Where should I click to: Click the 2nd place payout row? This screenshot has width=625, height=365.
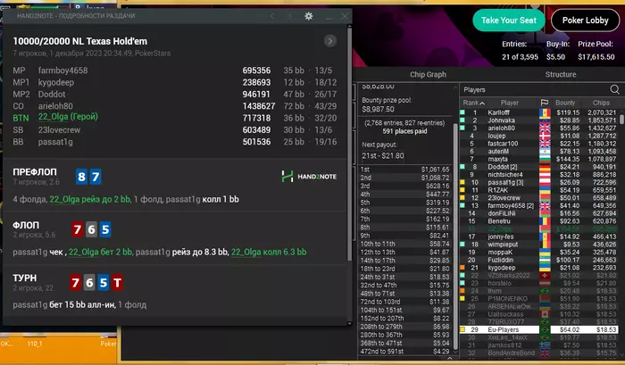(404, 178)
